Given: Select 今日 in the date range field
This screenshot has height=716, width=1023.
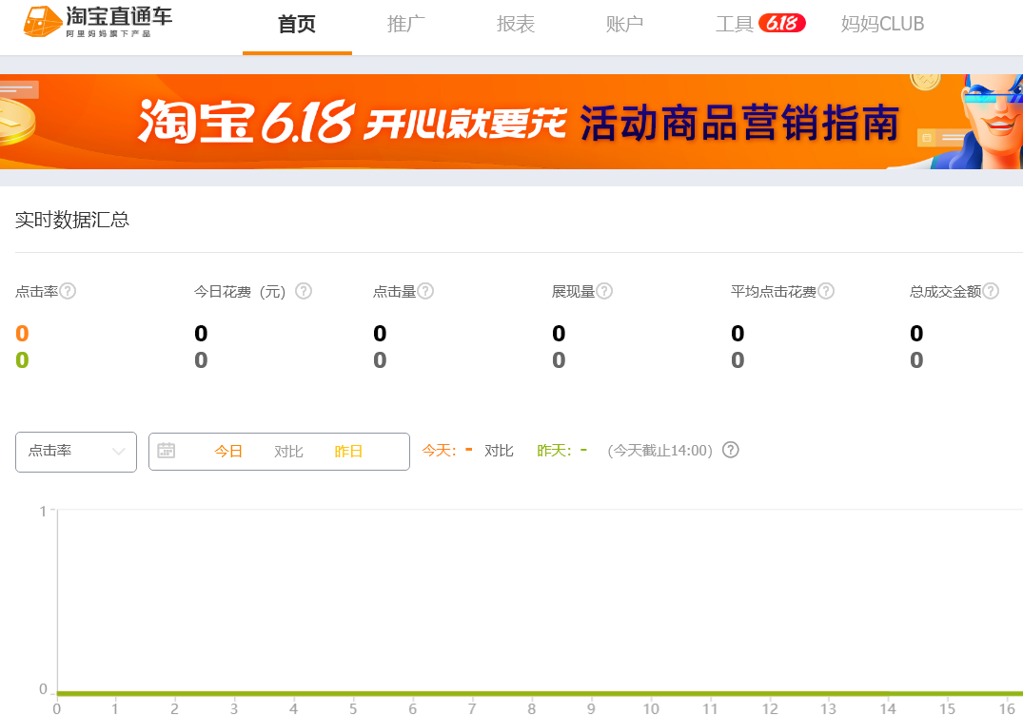Looking at the screenshot, I should 228,452.
